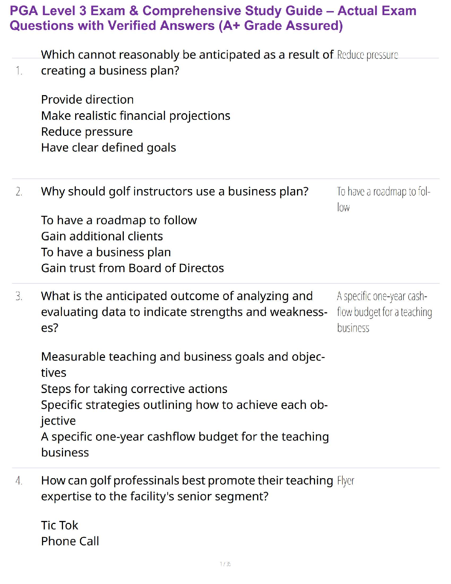Viewport: 451px width, 584px height.
Task: Select the "Gain additional clients" option
Action: point(102,236)
